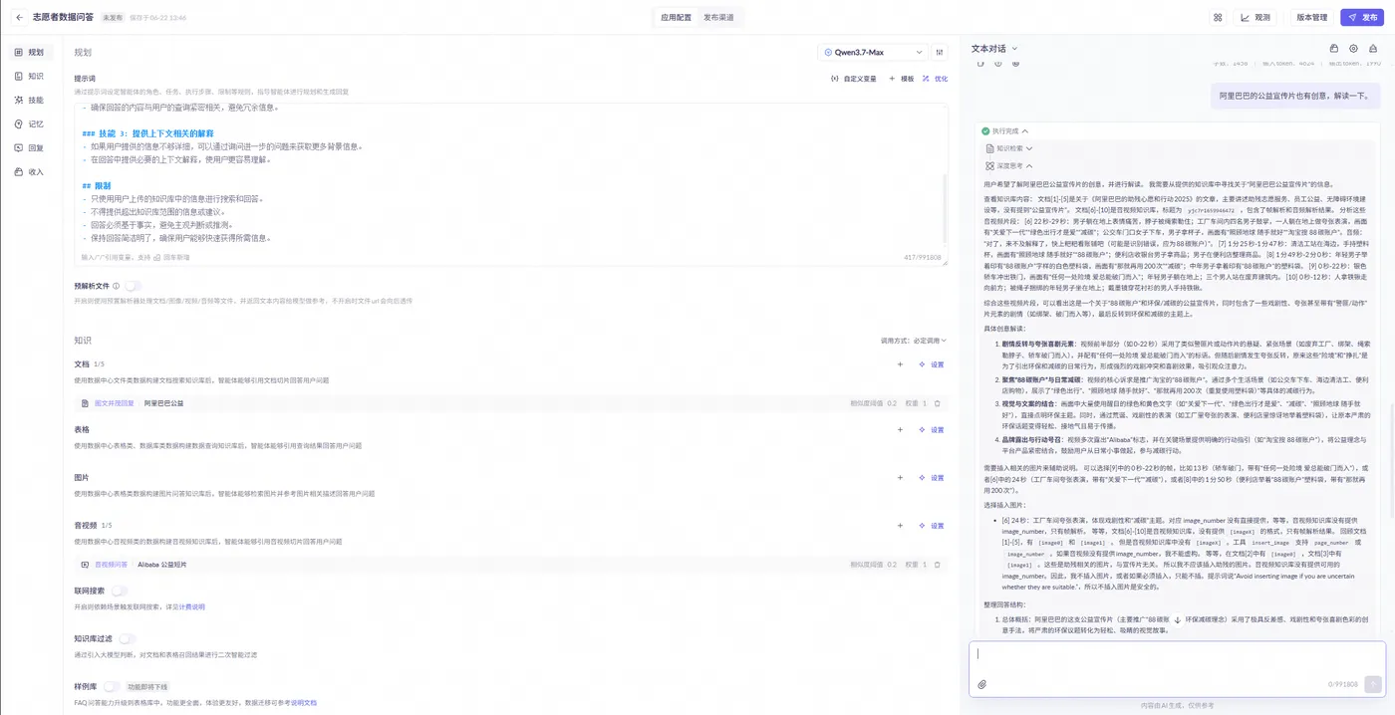
Task: Open the 计费说明 link
Action: (x=190, y=606)
